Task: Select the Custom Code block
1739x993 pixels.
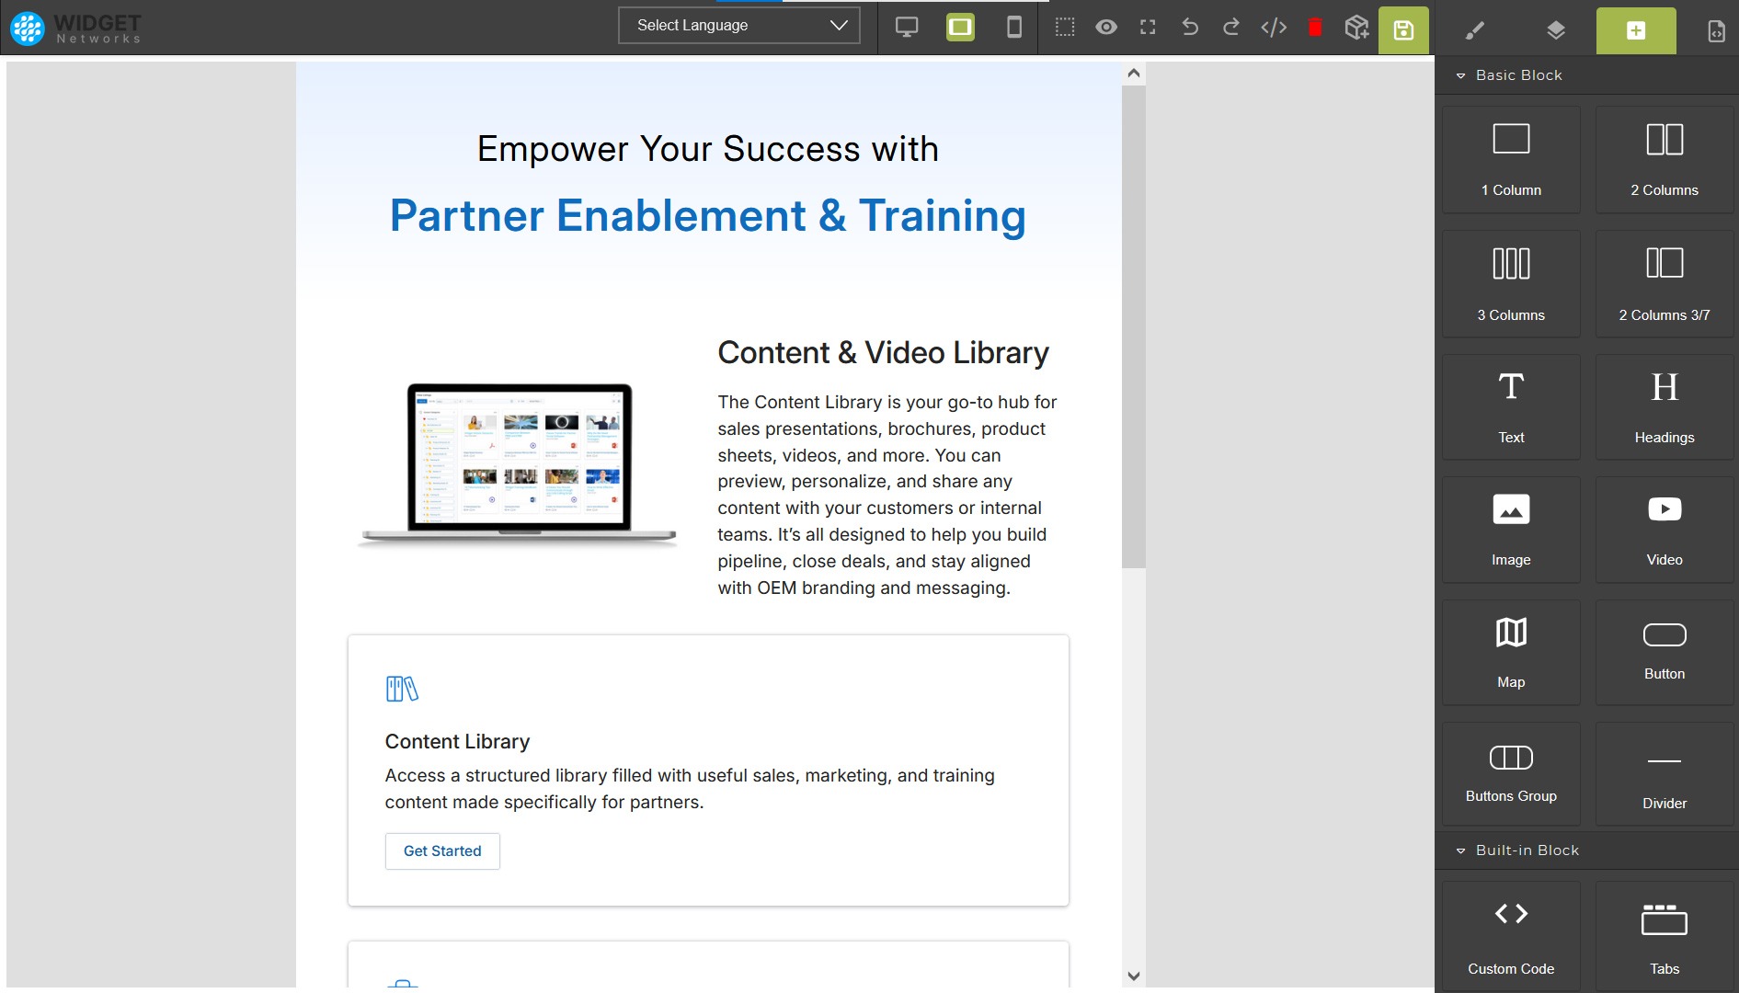Action: pyautogui.click(x=1511, y=936)
